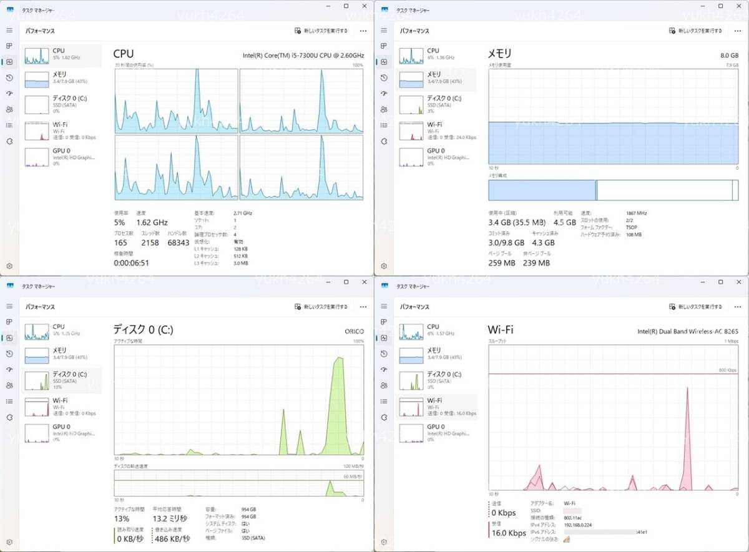This screenshot has width=749, height=552.
Task: Click the メモリ構成 composition bar in the memory window
Action: [614, 190]
